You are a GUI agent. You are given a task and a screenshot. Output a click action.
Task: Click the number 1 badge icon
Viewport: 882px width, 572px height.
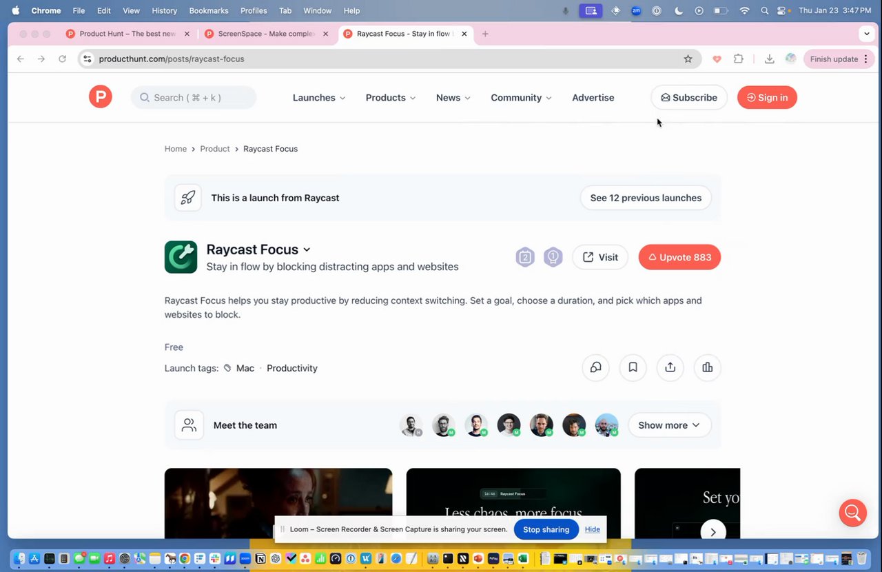click(x=553, y=257)
